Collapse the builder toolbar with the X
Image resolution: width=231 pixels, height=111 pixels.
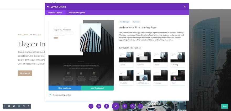(116, 106)
